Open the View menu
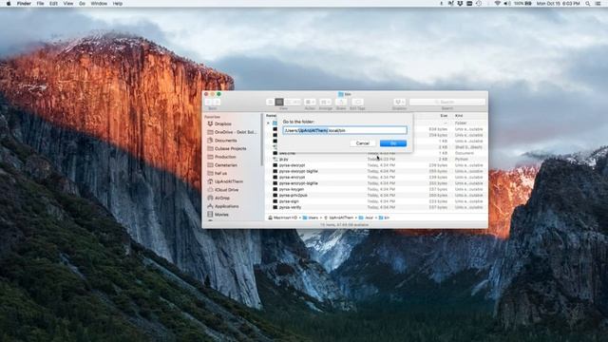Viewport: 608px width, 342px height. [68, 4]
